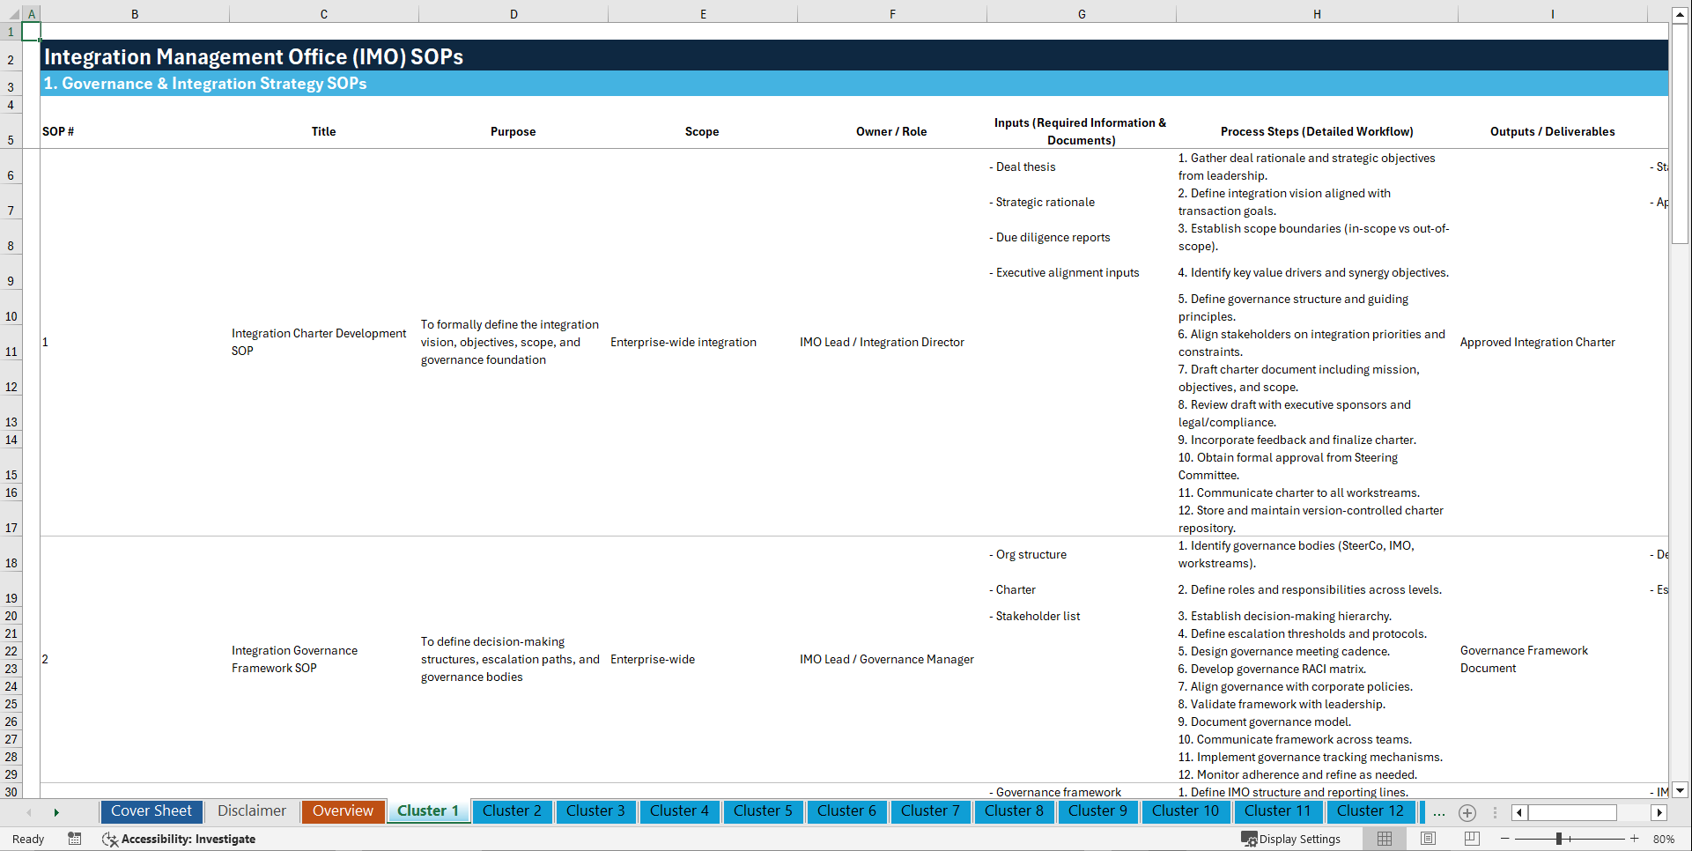Open the Disclaimer worksheet tab
1692x851 pixels.
251,811
